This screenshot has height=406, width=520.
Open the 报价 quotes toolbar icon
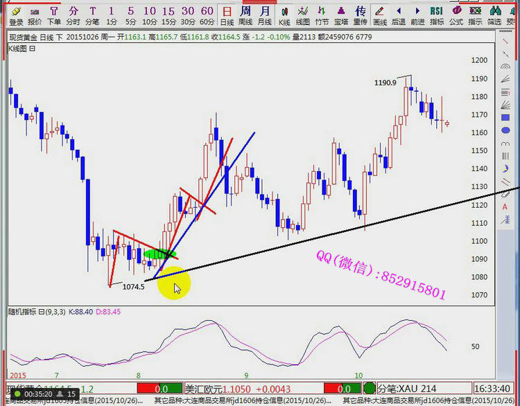(x=35, y=15)
